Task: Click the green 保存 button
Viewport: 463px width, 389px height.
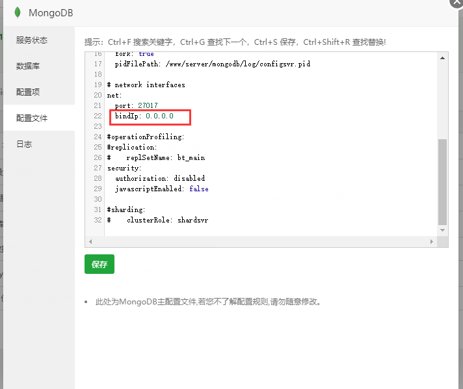Action: click(99, 264)
